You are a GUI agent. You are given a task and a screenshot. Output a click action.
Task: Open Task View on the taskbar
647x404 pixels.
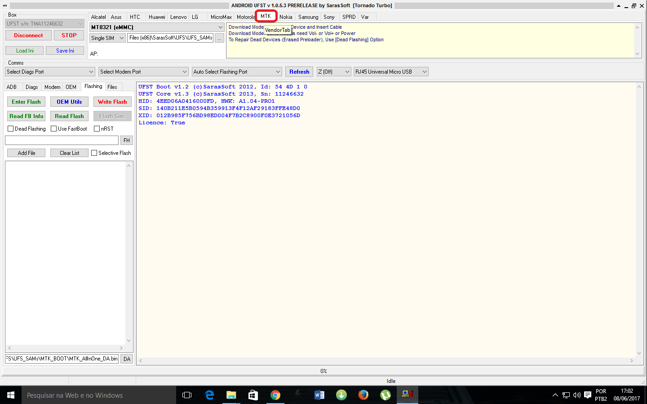point(187,395)
